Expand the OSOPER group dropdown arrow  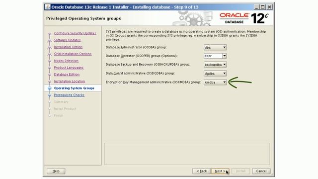click(224, 56)
